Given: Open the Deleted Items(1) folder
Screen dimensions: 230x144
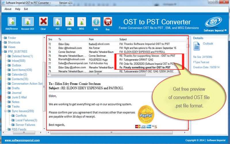Looking at the screenshot, I should pyautogui.click(x=22, y=56).
